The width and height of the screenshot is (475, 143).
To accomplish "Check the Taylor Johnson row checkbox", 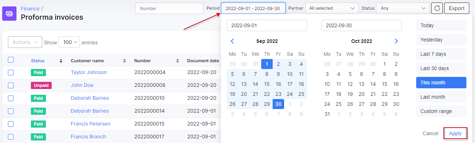I will coord(11,72).
